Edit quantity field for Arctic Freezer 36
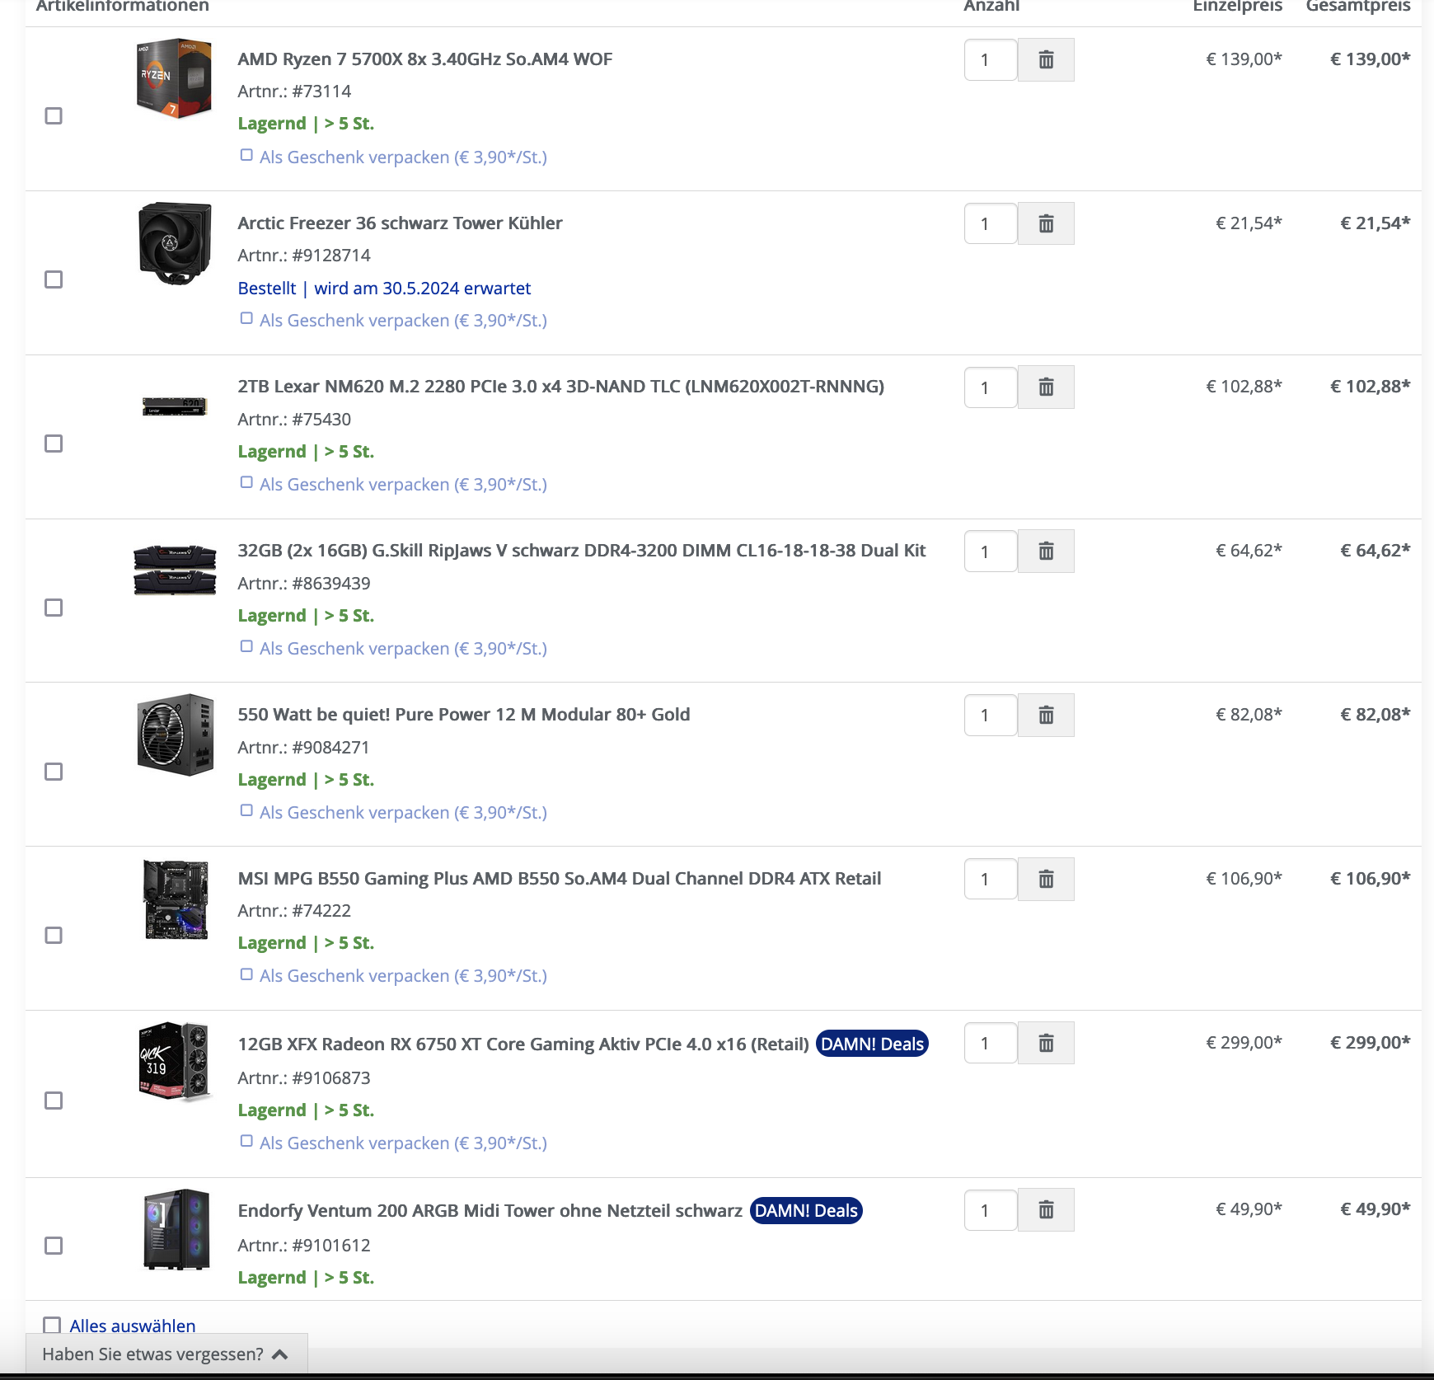 tap(991, 223)
